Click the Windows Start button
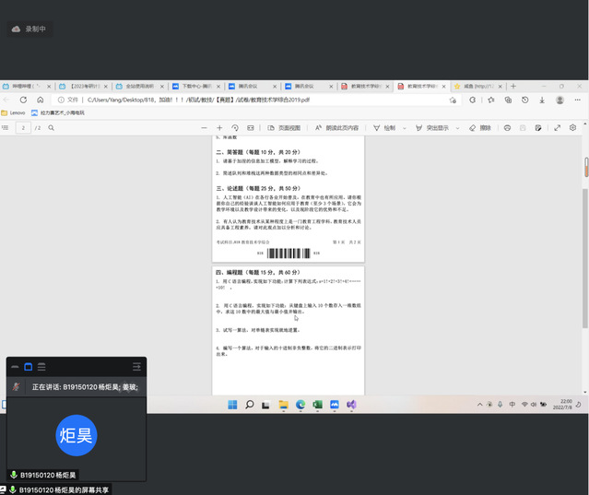Screen dimensions: 589x495 coord(231,405)
